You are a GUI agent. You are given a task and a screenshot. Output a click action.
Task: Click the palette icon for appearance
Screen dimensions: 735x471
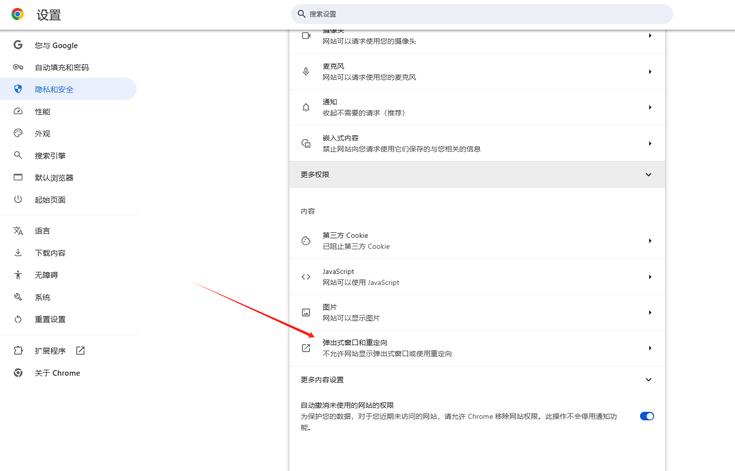point(18,133)
